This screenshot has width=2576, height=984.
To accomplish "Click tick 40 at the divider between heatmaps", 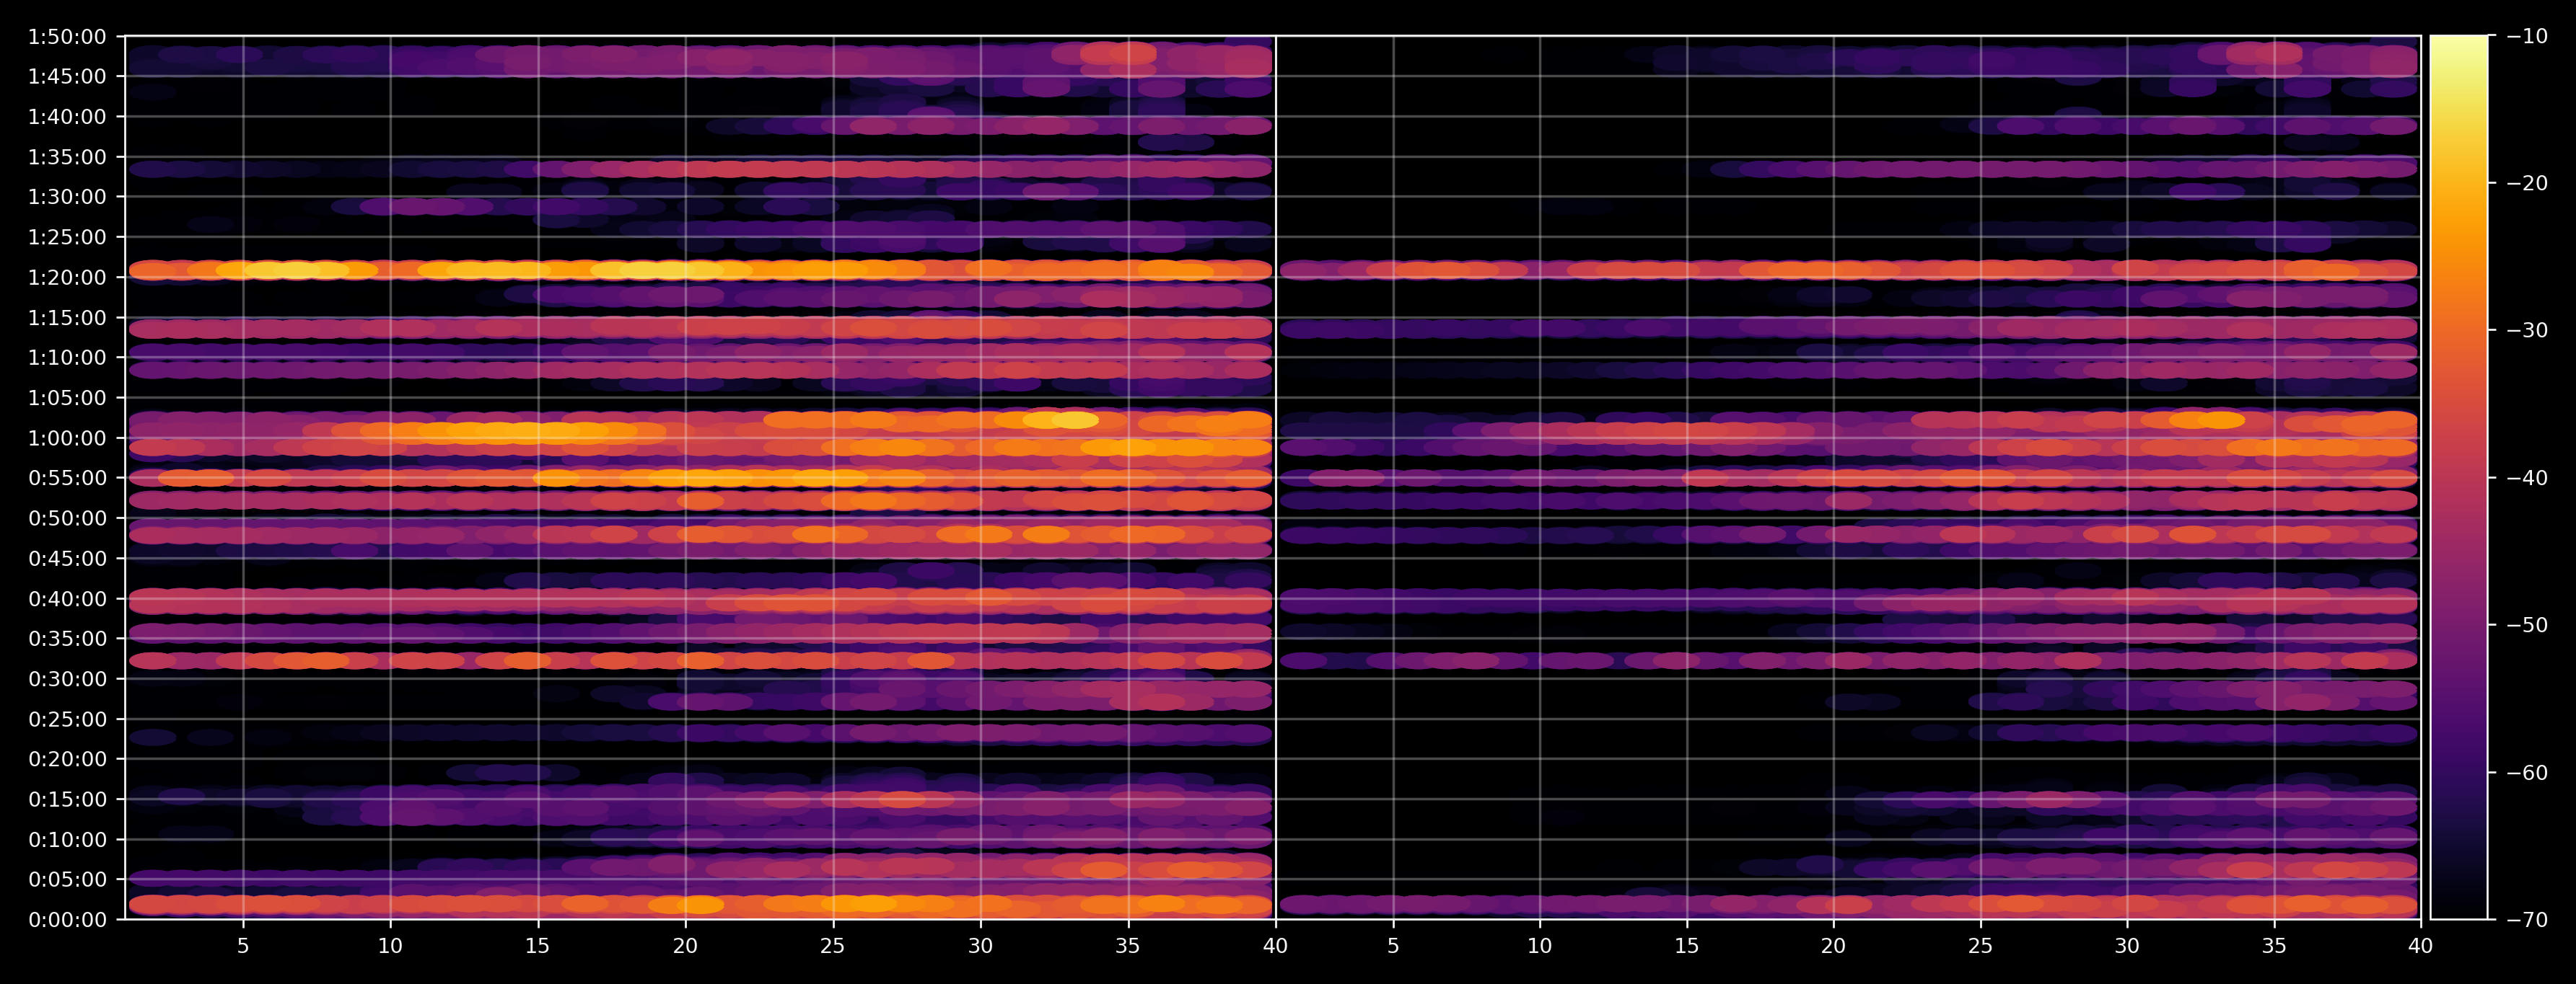I will tap(1275, 945).
